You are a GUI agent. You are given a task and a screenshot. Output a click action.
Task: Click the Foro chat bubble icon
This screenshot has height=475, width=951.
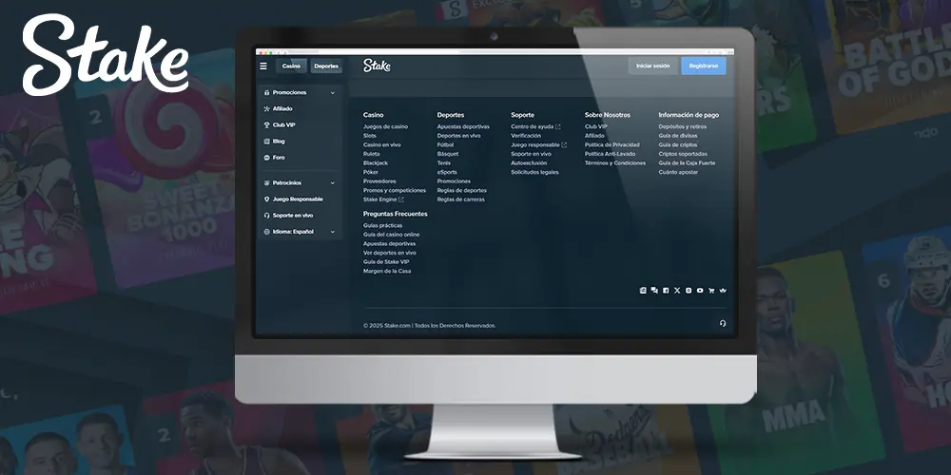coord(267,158)
